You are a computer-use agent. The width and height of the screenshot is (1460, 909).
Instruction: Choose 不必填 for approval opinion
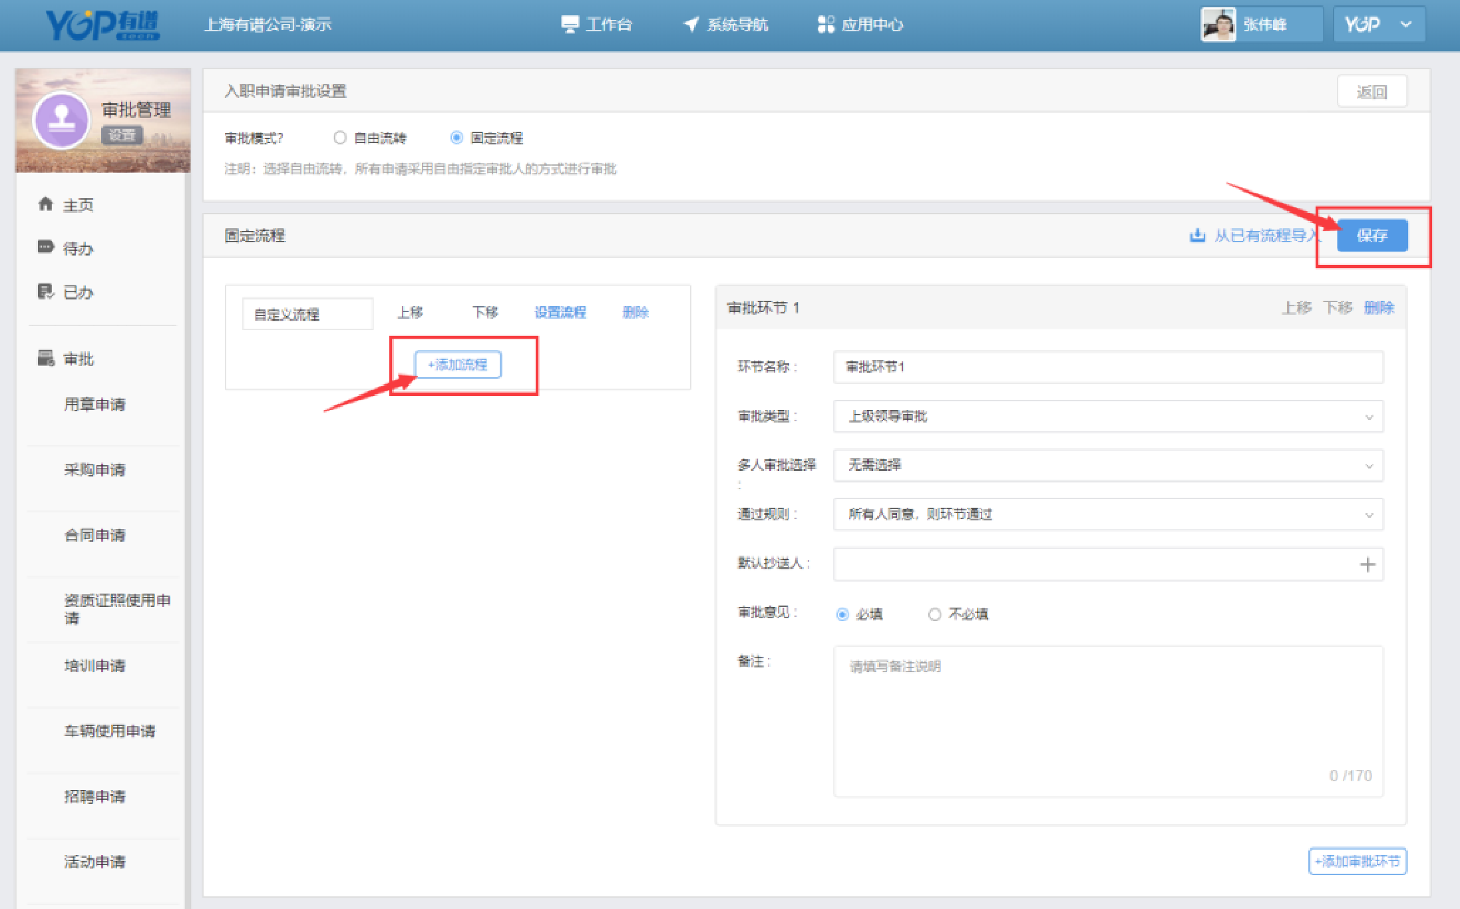(934, 614)
